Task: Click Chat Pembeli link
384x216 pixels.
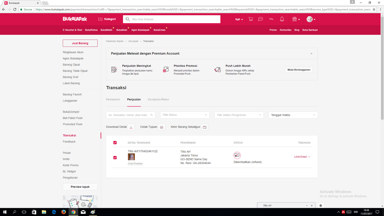Action: point(135,163)
